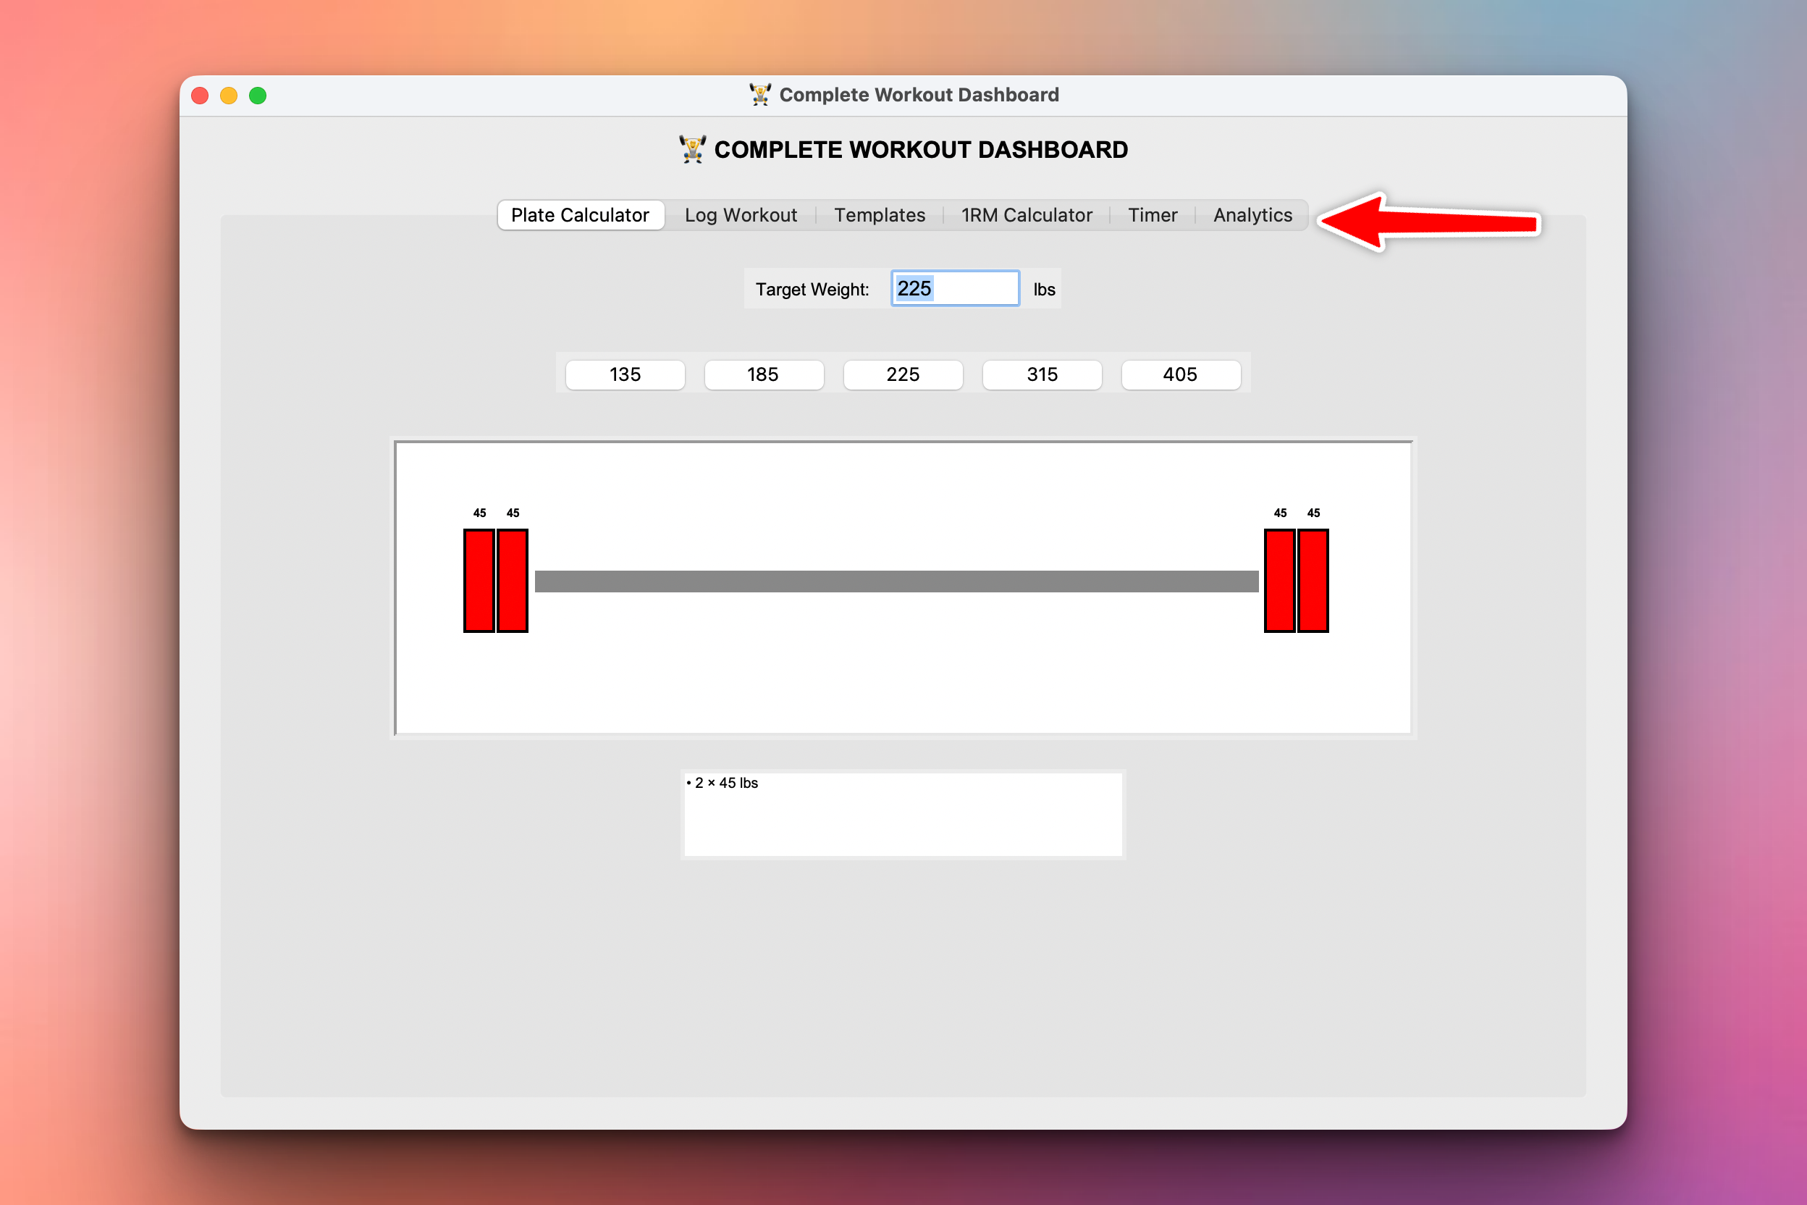Close the Complete Workout Dashboard window

(x=200, y=96)
